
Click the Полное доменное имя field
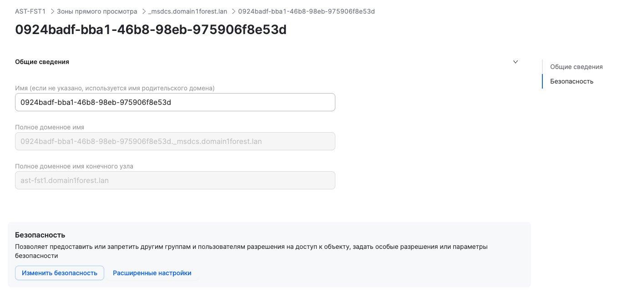point(175,141)
